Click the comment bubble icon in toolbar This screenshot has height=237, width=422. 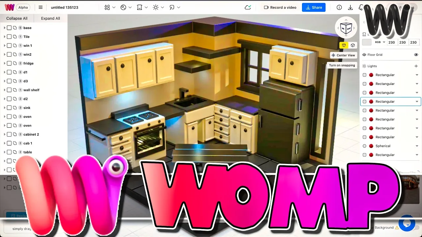(172, 7)
